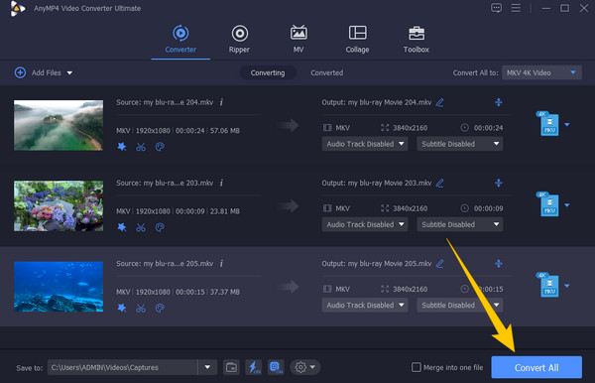Open info for source file 205.mkv
Viewport: 595px width, 383px height.
[221, 263]
